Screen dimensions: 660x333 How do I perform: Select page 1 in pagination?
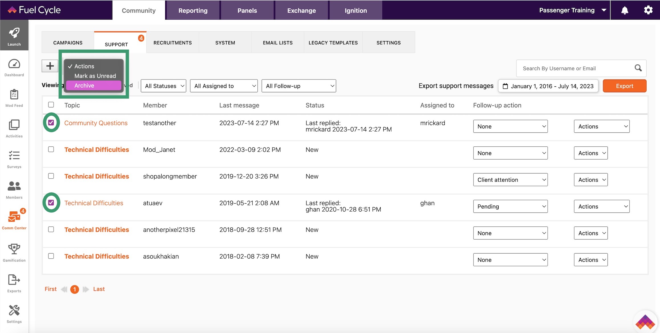(75, 289)
